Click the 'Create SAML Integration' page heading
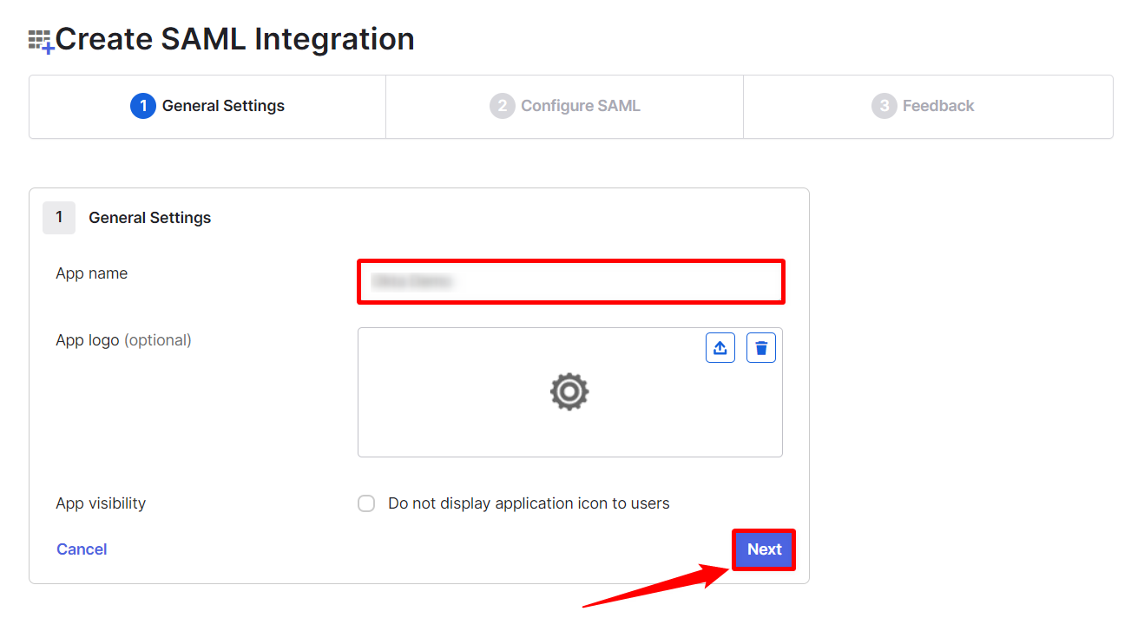Viewport: 1131px width, 618px height. click(x=234, y=39)
